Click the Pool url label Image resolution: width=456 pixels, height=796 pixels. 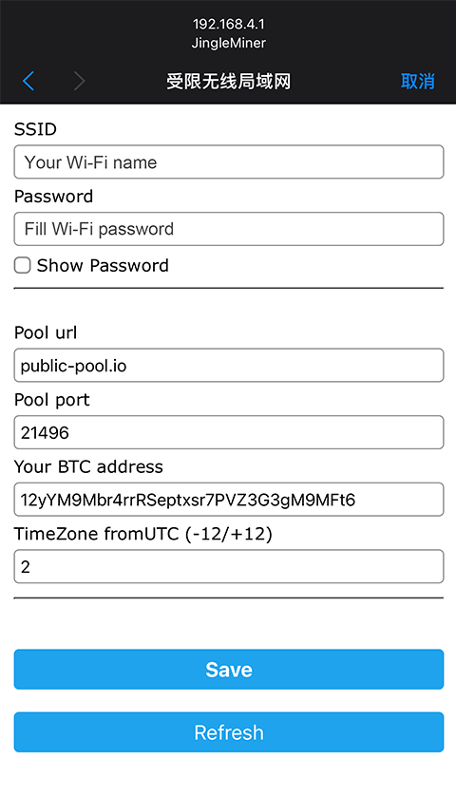(x=46, y=332)
